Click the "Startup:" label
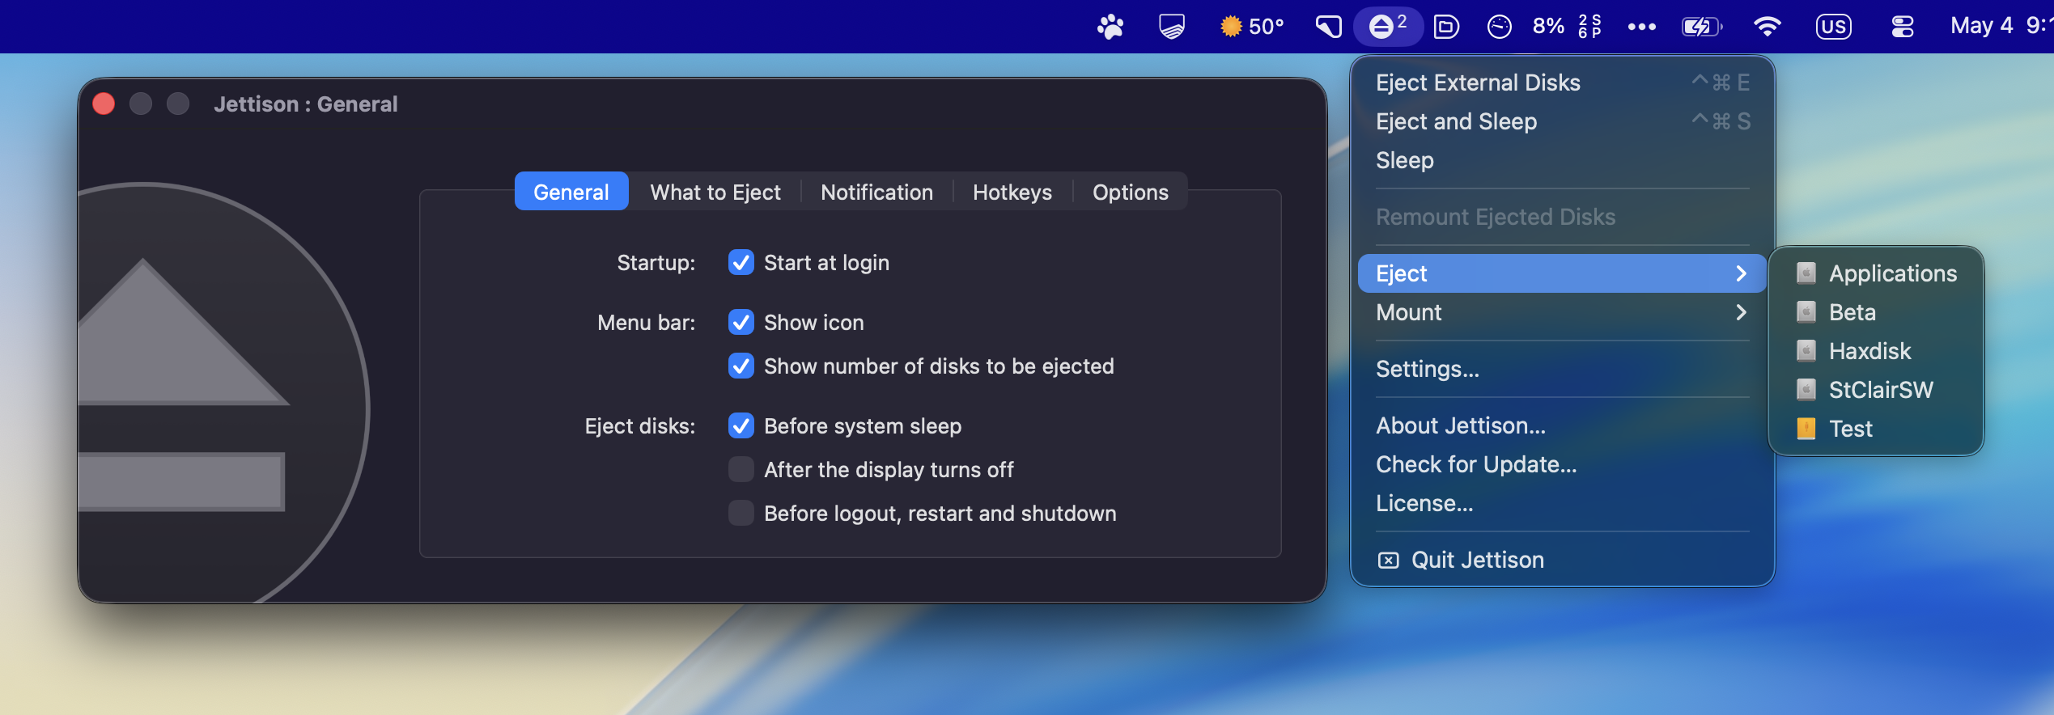Image resolution: width=2054 pixels, height=715 pixels. point(656,263)
